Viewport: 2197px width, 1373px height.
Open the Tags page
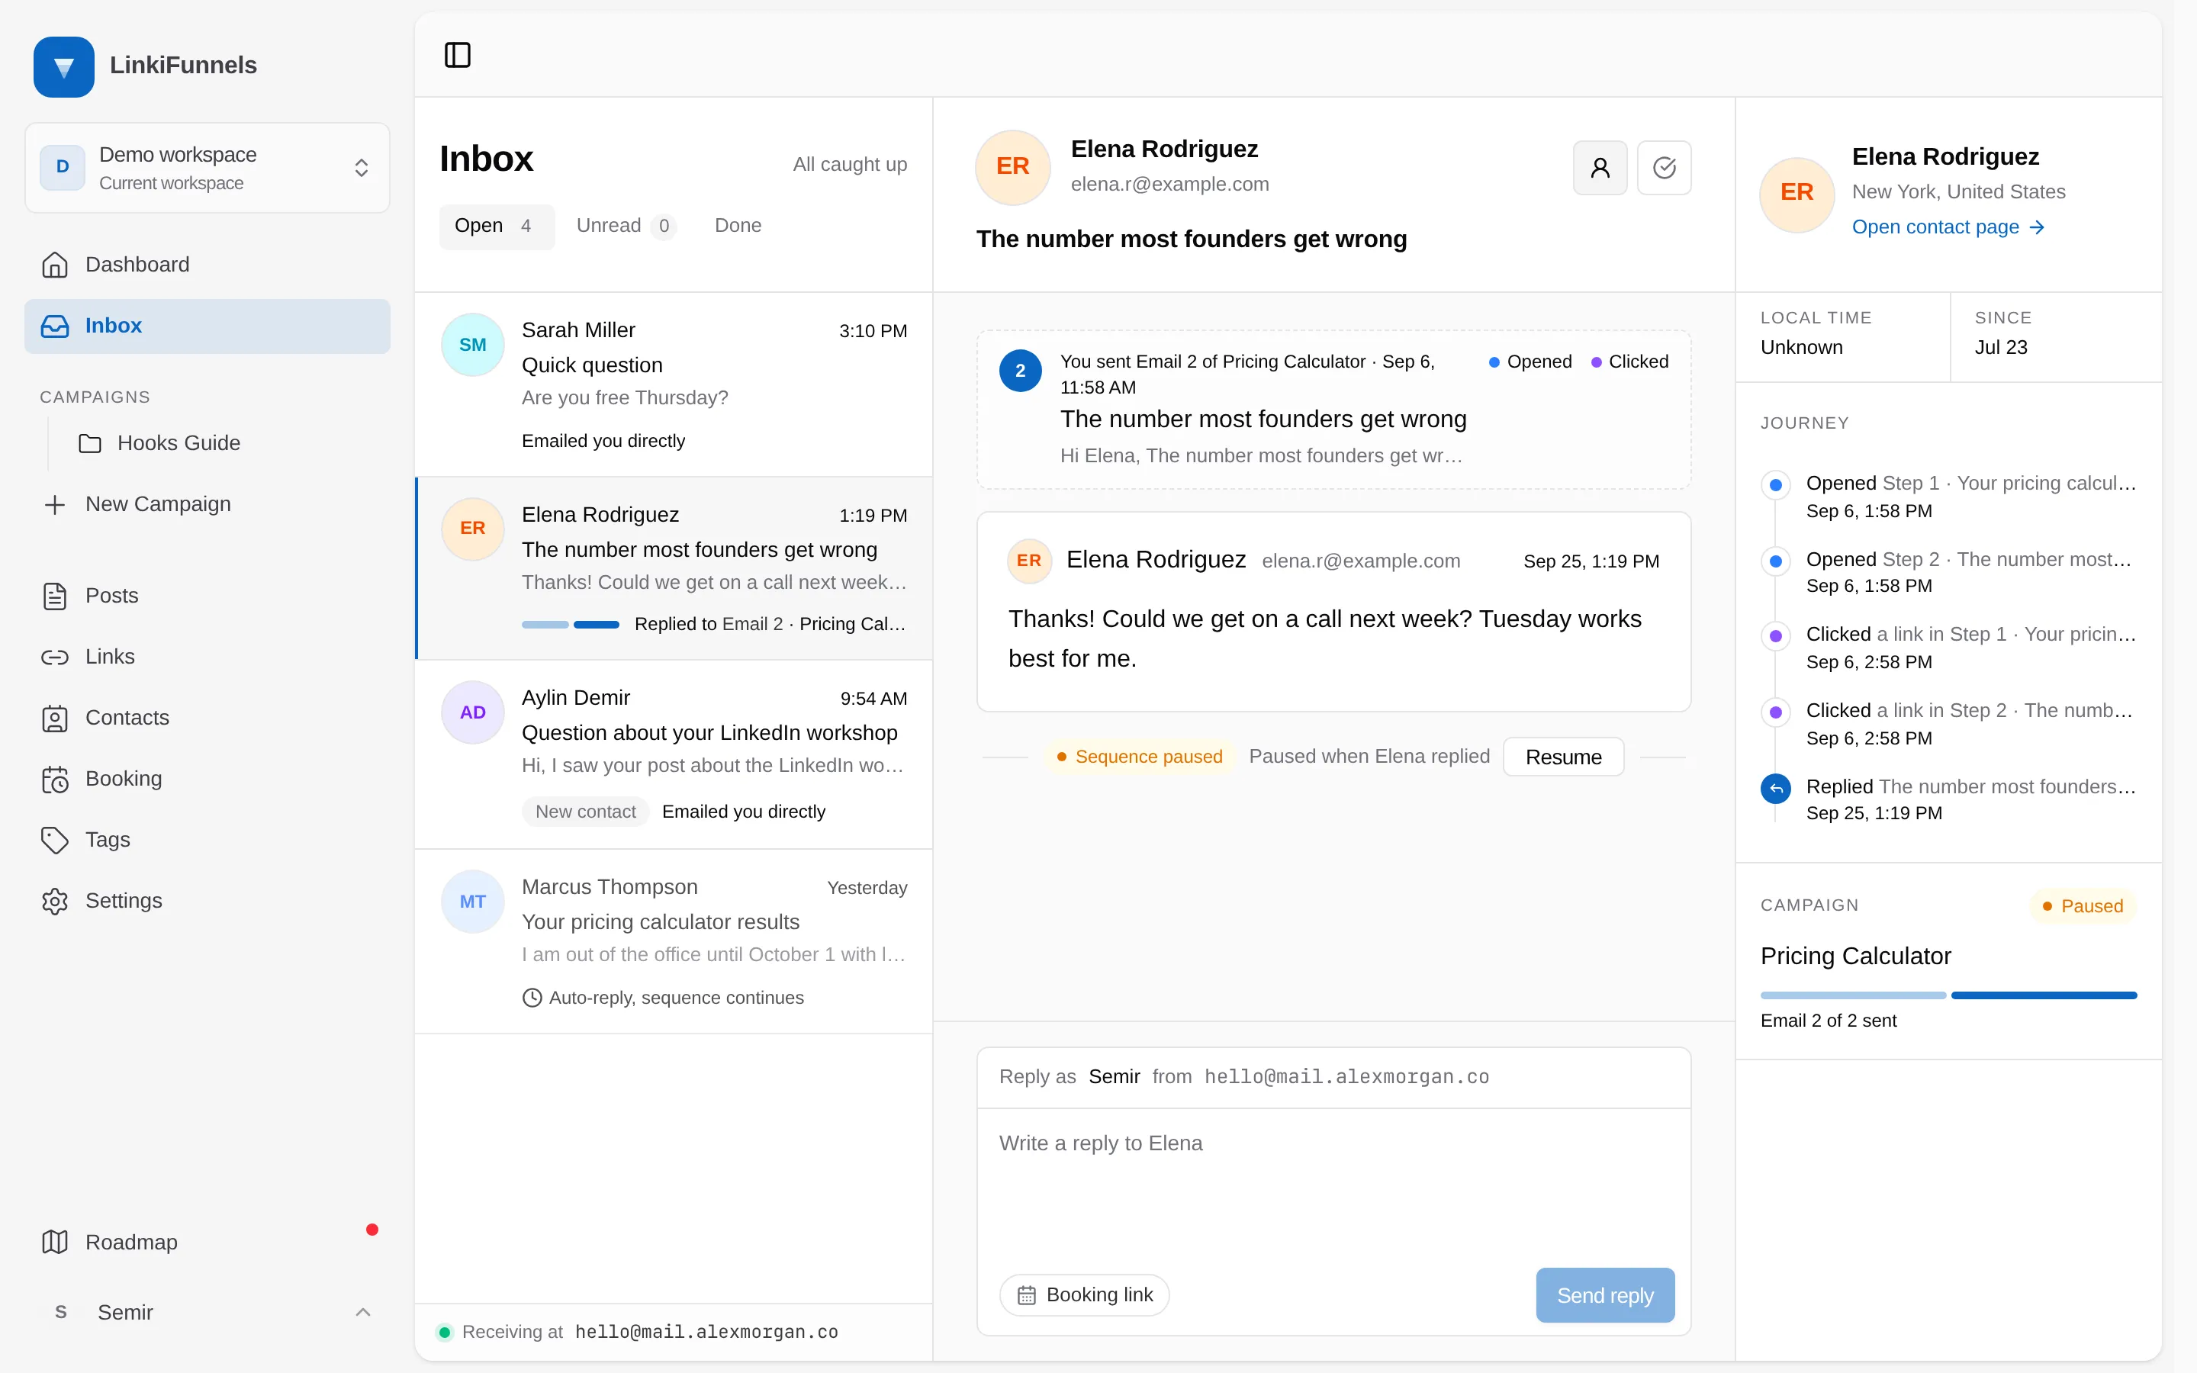pos(207,839)
